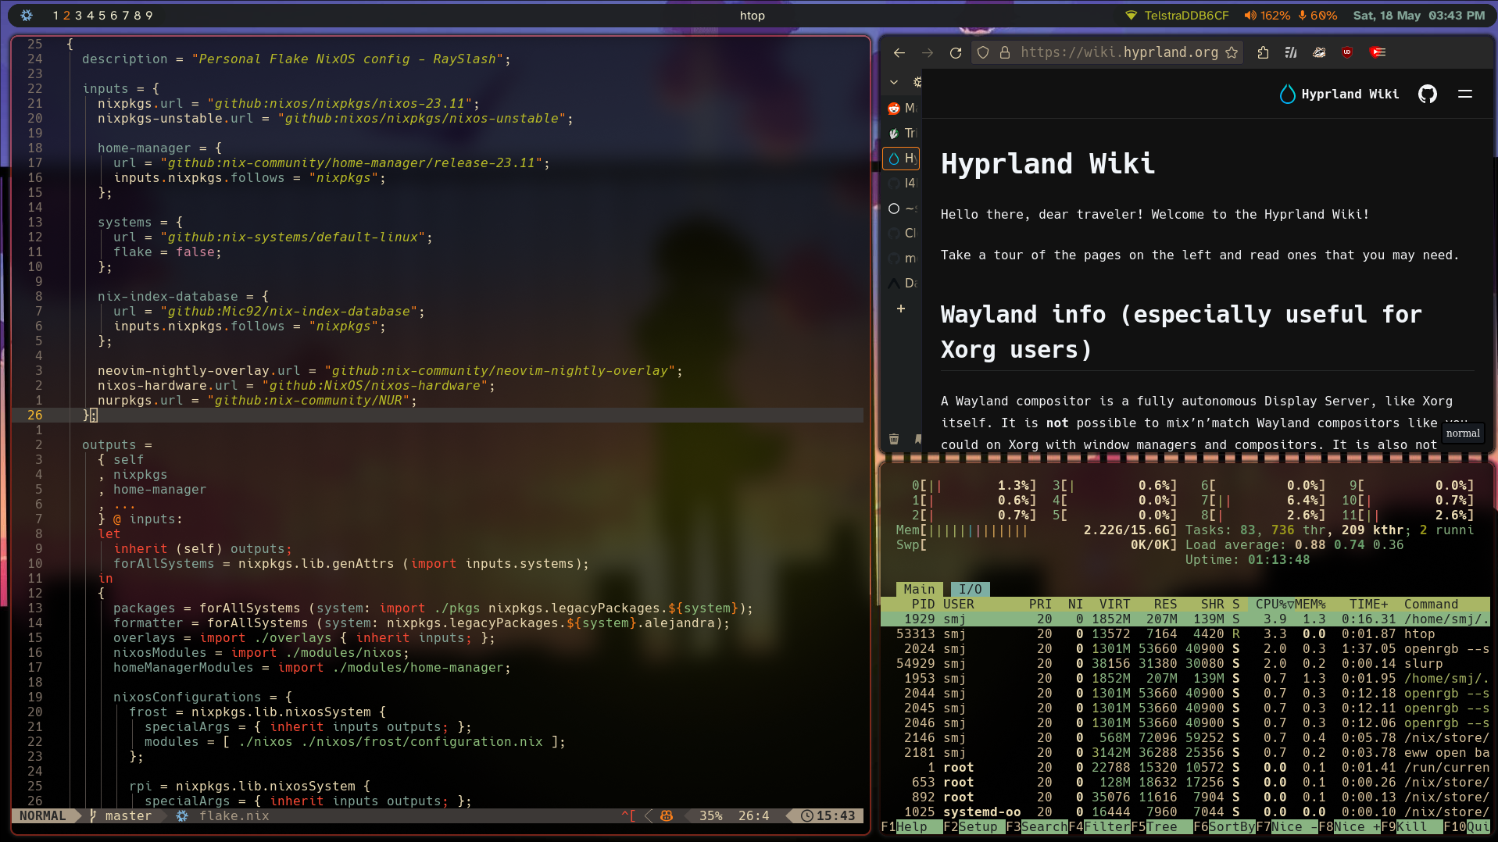1498x842 pixels.
Task: Open the NixOS launcher icon in bar
Action: (27, 15)
